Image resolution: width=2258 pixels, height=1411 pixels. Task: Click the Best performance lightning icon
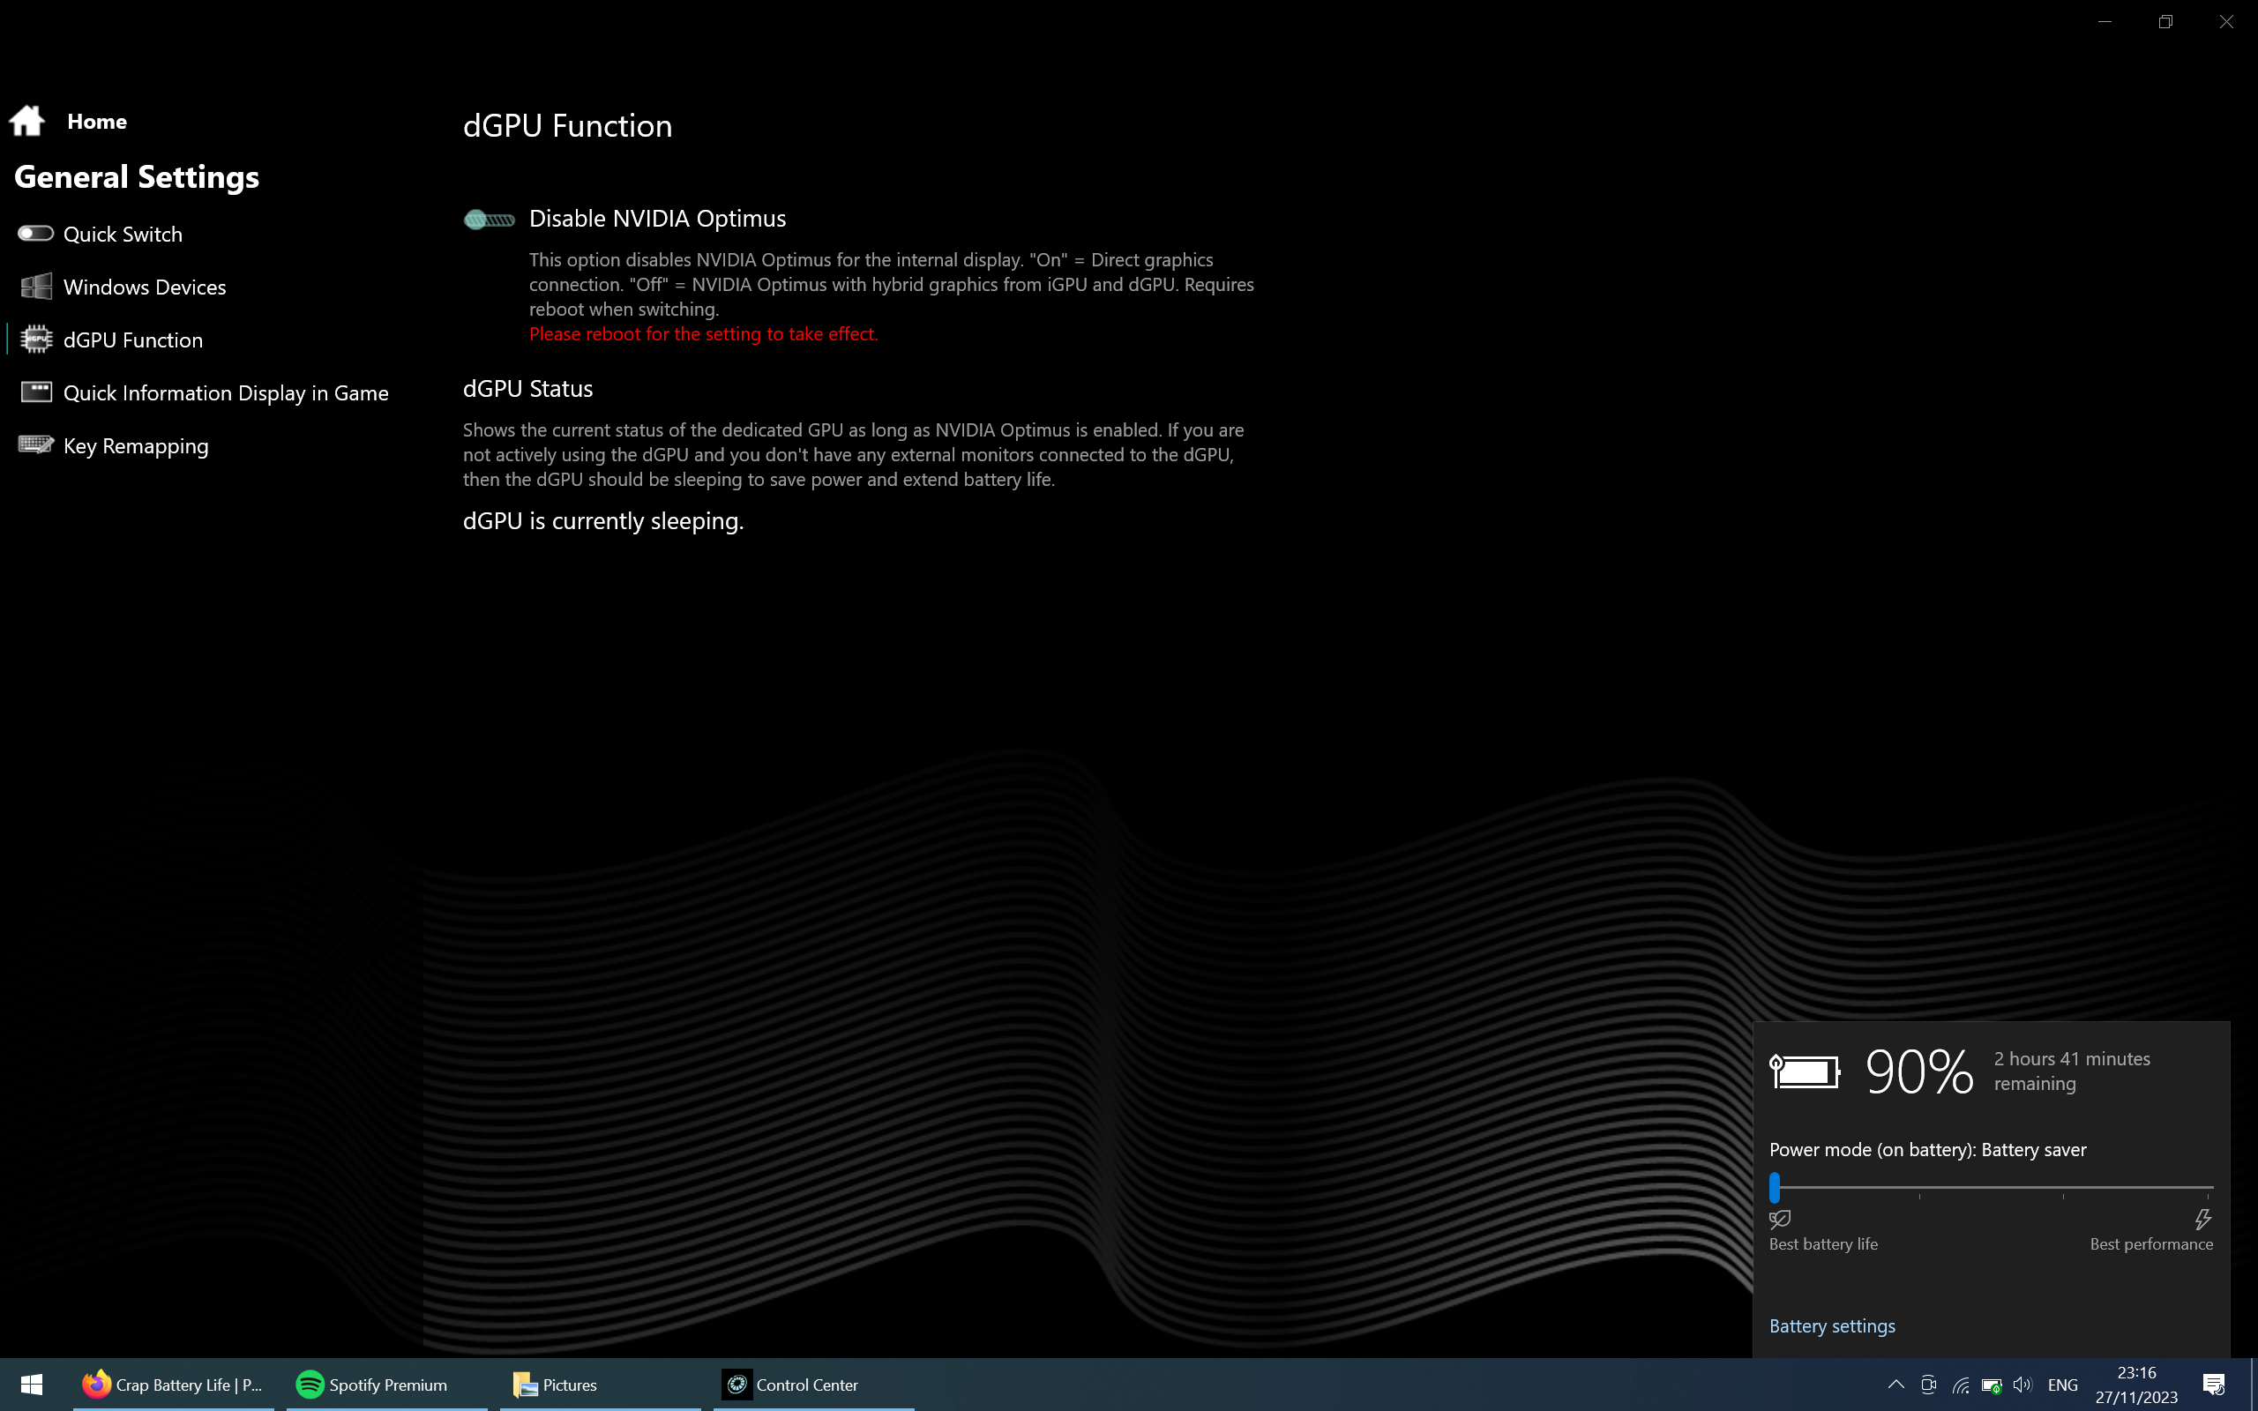click(x=2202, y=1219)
